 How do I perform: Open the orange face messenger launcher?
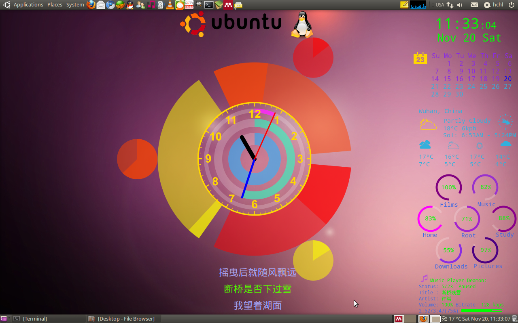[x=179, y=5]
